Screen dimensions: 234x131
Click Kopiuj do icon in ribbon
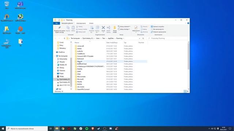click(x=97, y=28)
